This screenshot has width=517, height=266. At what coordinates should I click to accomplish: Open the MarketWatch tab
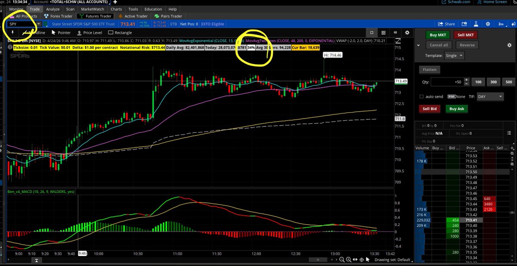(93, 9)
